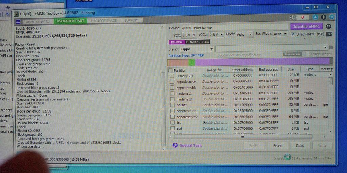The width and height of the screenshot is (347, 173).
Task: Click the Verify button
Action: coord(253,146)
